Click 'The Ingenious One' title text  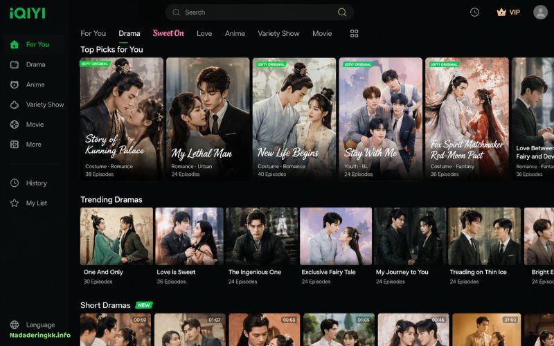[255, 272]
